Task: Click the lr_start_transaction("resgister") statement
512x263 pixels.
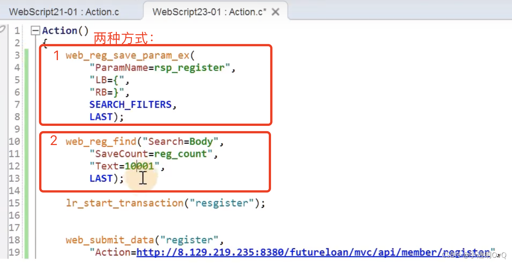Action: coord(166,203)
